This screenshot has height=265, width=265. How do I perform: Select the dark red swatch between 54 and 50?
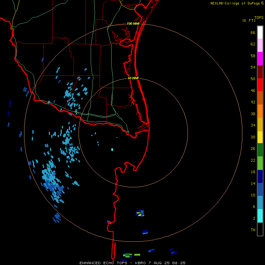260,72
